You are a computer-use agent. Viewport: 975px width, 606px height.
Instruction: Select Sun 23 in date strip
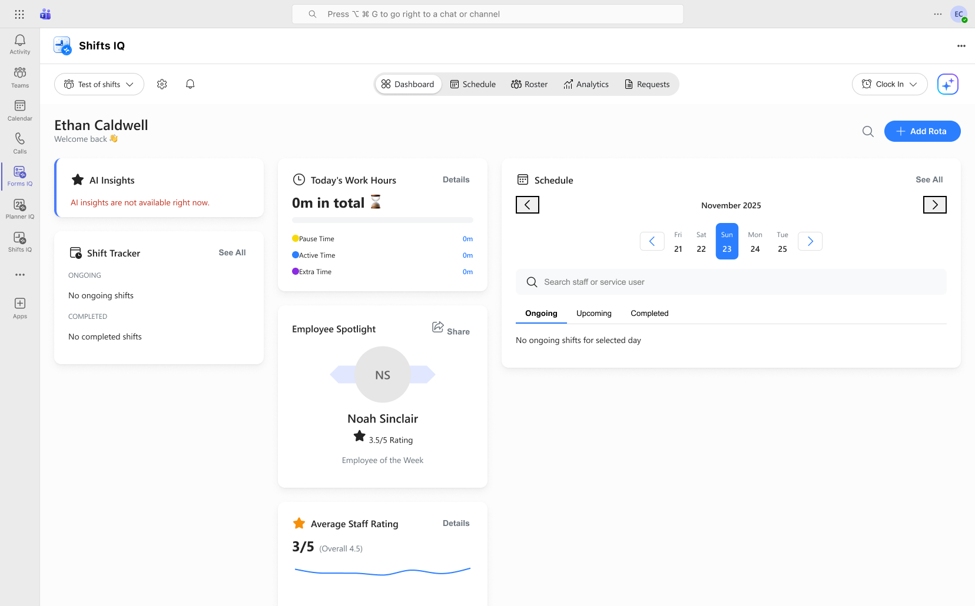[727, 241]
